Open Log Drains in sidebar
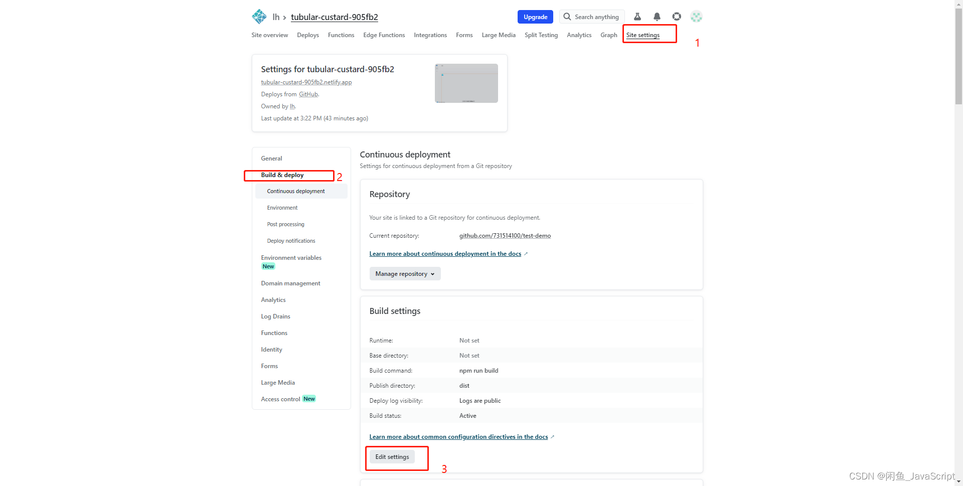963x486 pixels. tap(276, 316)
